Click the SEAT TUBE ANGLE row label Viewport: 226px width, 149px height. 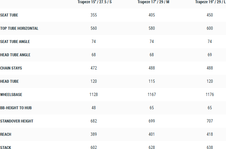pyautogui.click(x=15, y=42)
